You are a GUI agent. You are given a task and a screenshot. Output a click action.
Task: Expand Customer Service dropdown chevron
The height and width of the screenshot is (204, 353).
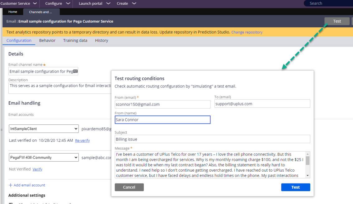pyautogui.click(x=35, y=4)
